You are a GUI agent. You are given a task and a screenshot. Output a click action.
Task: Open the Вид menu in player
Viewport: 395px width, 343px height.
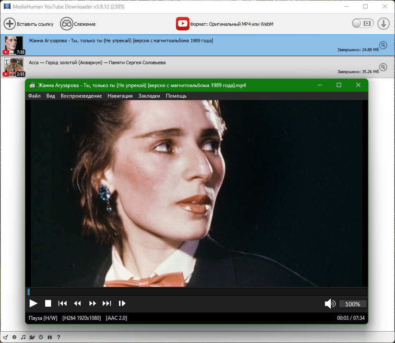click(x=51, y=96)
